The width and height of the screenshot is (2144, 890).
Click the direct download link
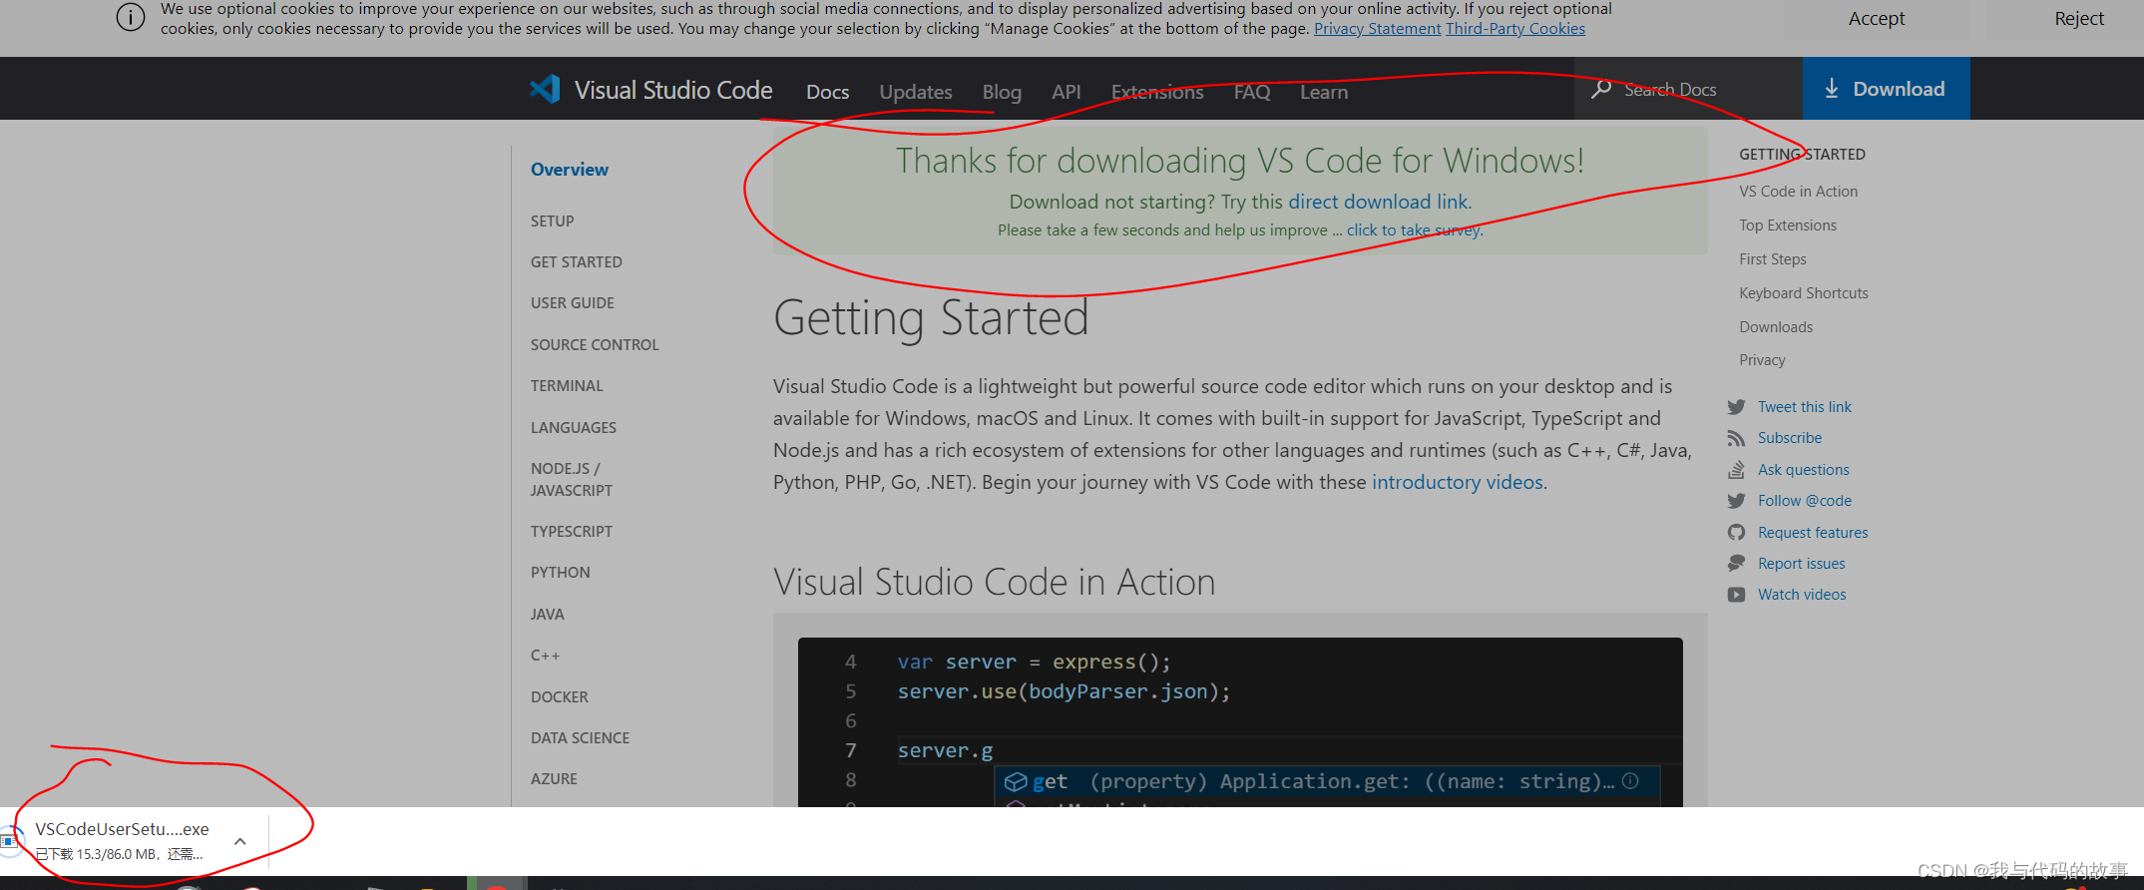(x=1379, y=202)
